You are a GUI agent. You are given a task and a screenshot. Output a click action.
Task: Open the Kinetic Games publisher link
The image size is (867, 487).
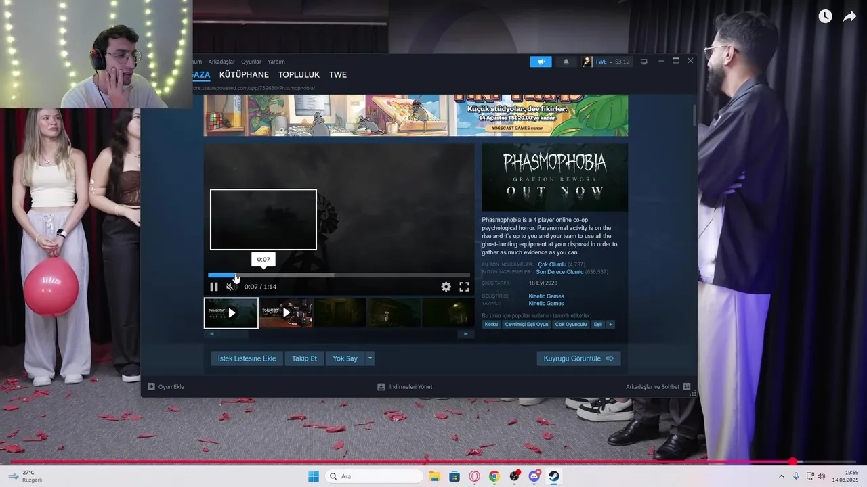click(x=546, y=304)
